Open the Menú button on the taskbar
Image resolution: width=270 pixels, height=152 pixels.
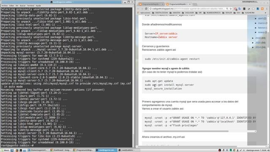[x=5, y=150]
